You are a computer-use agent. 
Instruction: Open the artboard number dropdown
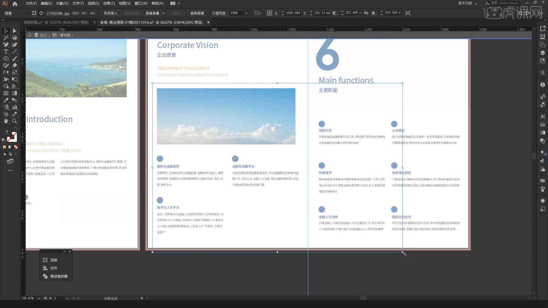(67, 298)
